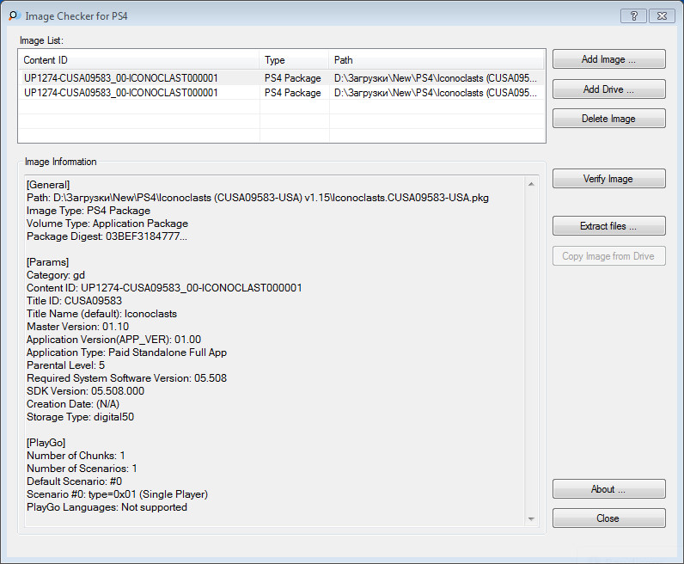Sort the list by Content ID column header
The height and width of the screenshot is (564, 684).
point(138,60)
